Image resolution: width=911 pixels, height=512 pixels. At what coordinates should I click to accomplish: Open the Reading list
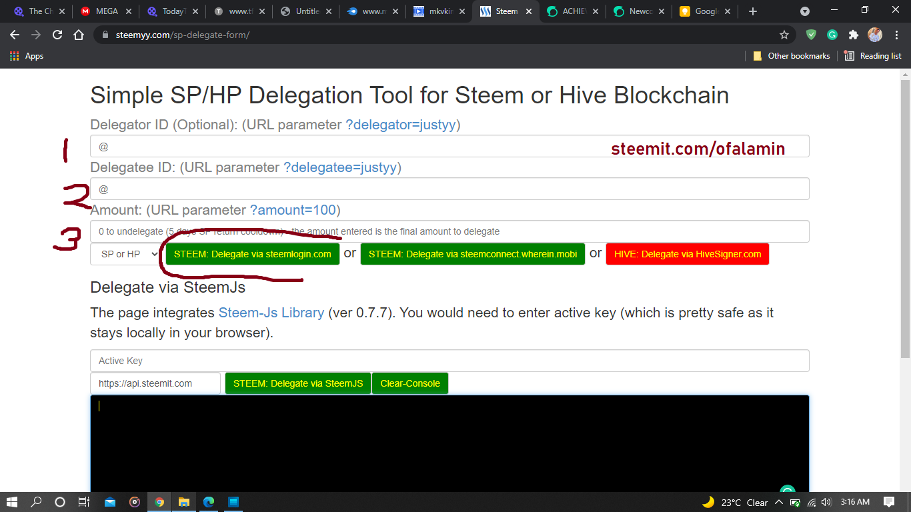(873, 56)
